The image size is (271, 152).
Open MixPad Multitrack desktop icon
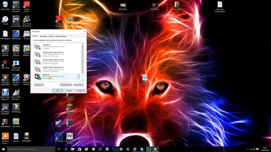(x=27, y=51)
